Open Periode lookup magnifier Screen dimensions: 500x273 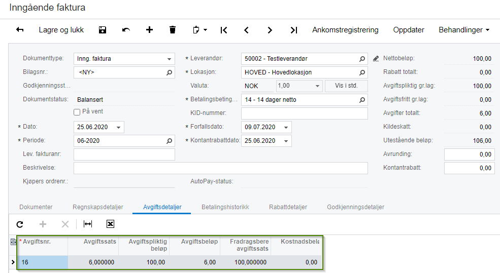(x=170, y=141)
